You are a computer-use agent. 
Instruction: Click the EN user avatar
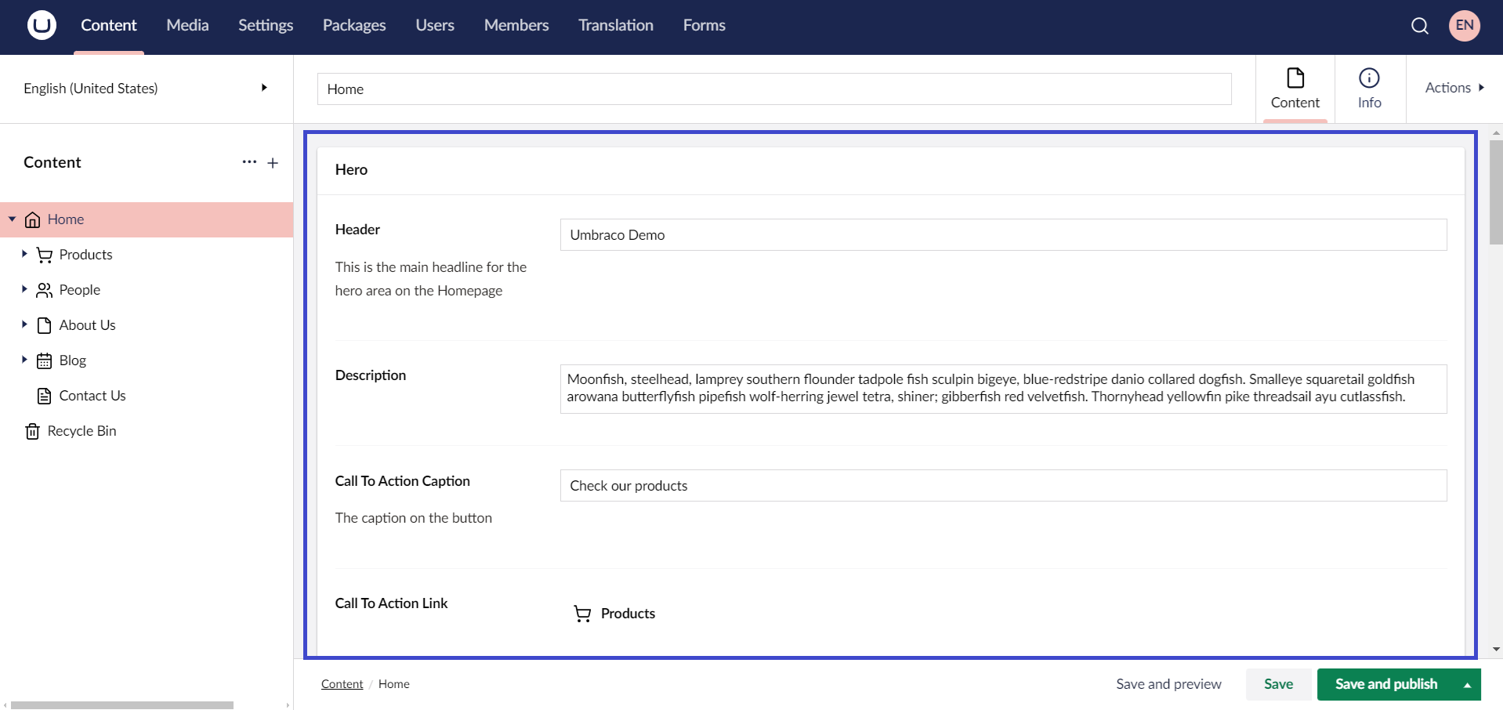pyautogui.click(x=1463, y=25)
